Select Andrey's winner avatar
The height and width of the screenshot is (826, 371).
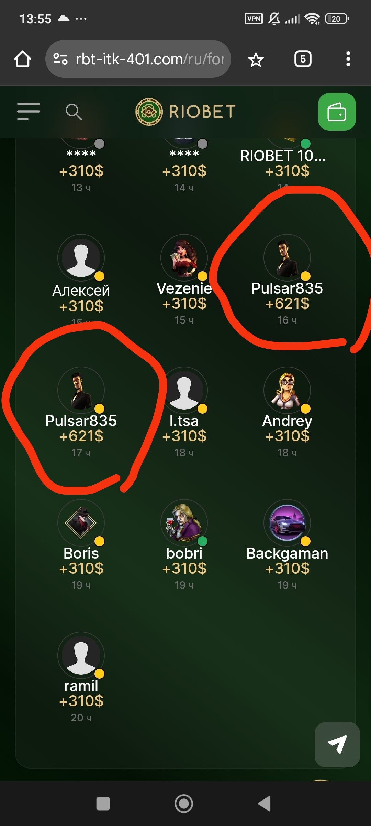click(287, 390)
